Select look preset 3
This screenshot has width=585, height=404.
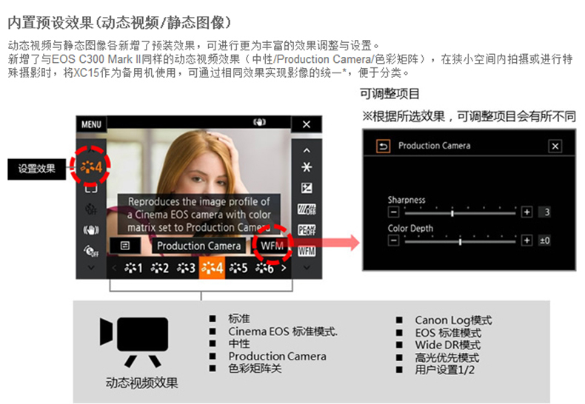pos(186,268)
